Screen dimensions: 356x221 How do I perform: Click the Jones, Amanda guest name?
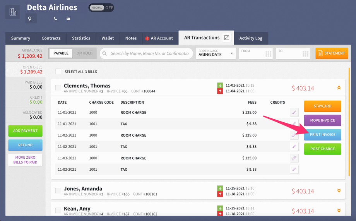[x=83, y=188]
